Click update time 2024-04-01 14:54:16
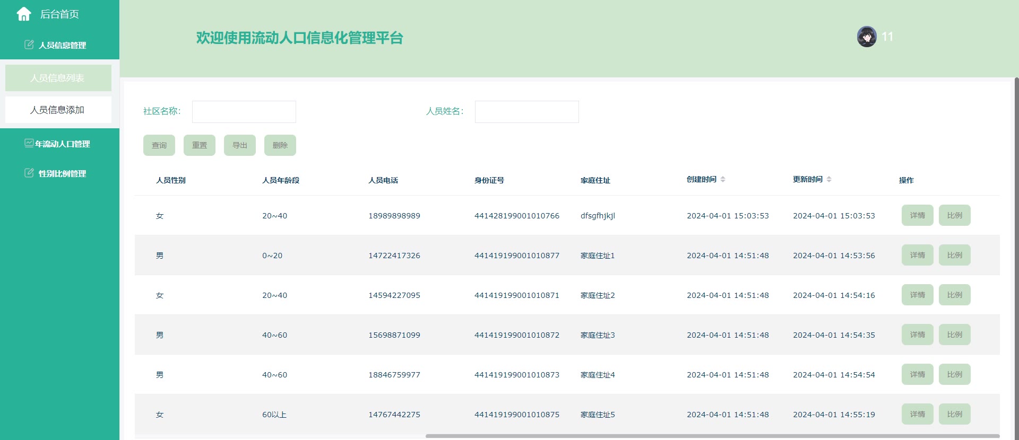The width and height of the screenshot is (1019, 440). pyautogui.click(x=834, y=295)
